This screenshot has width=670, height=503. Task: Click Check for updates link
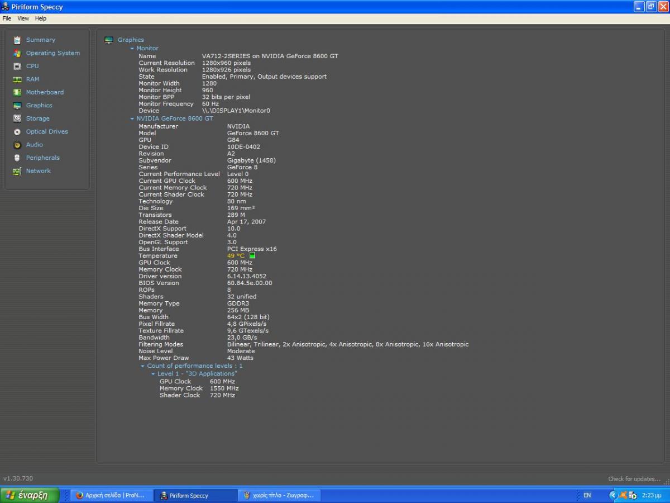[x=634, y=479]
